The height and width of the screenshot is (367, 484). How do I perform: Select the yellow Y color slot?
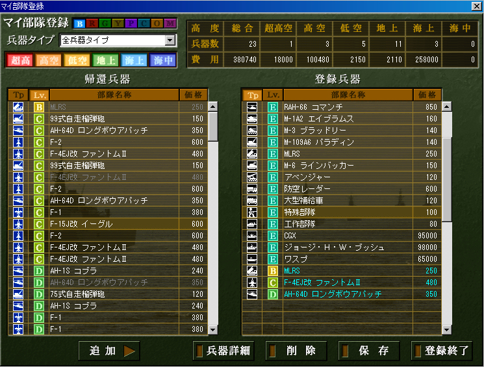(x=118, y=23)
